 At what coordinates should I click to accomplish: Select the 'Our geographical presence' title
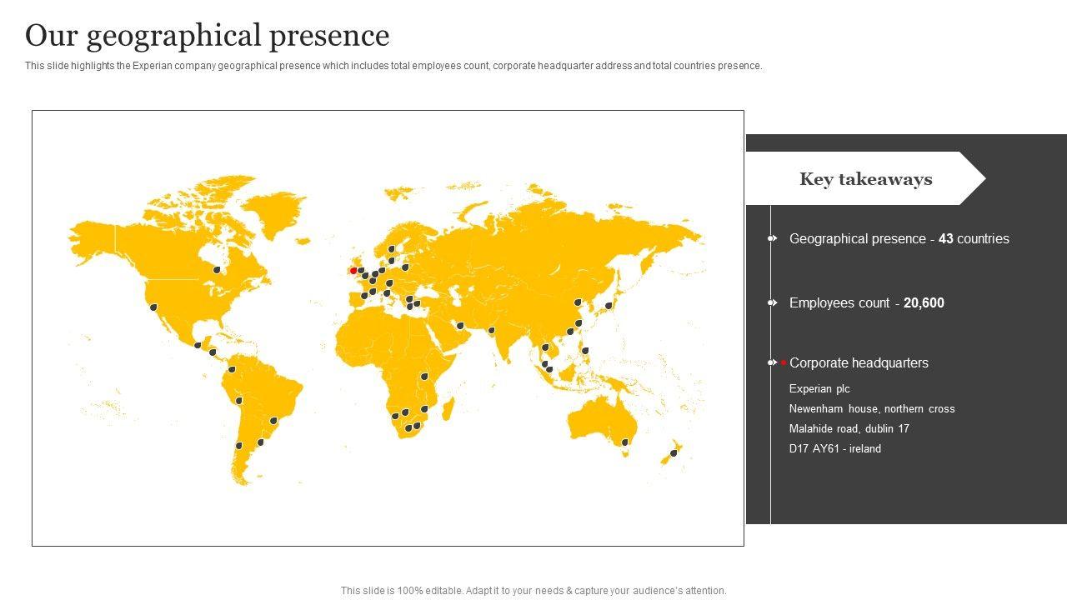[208, 36]
